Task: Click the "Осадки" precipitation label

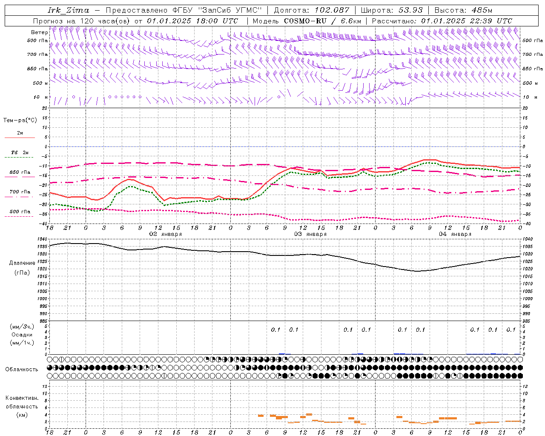Action: click(x=22, y=335)
